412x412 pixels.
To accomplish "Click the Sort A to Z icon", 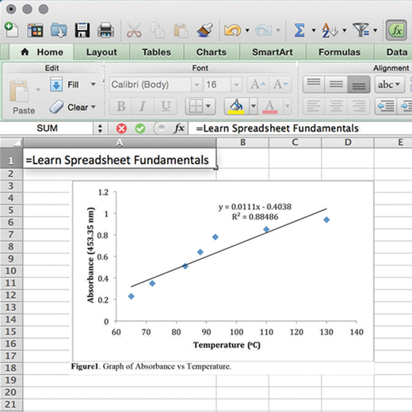I will click(330, 30).
